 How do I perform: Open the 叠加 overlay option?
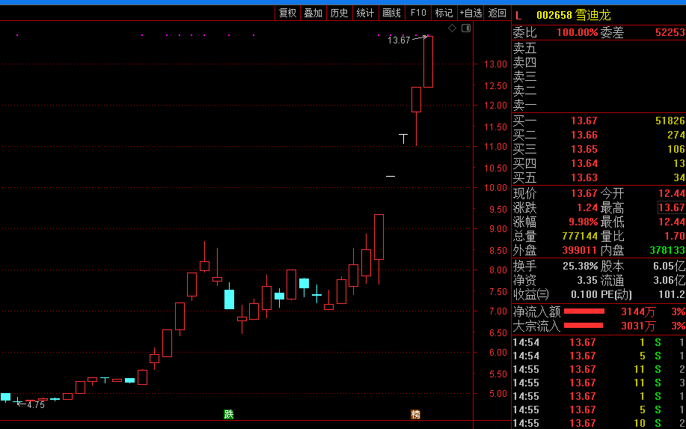pyautogui.click(x=313, y=13)
